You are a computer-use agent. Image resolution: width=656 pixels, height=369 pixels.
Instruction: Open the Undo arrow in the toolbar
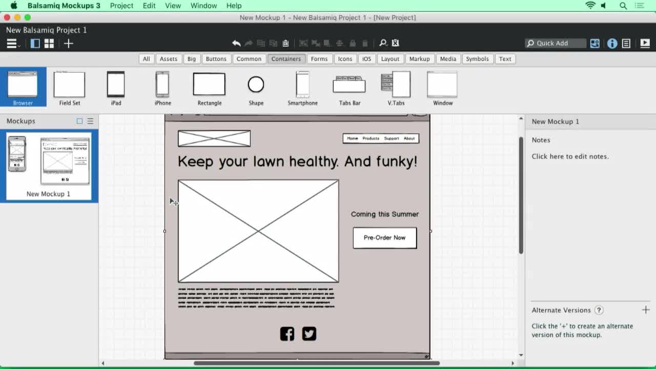click(236, 43)
